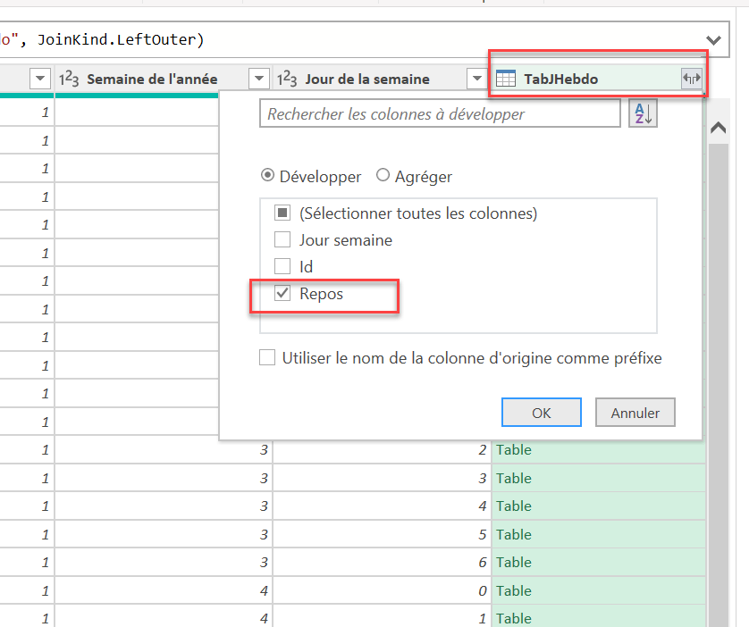Sort column names with the A-Z icon

coord(643,113)
